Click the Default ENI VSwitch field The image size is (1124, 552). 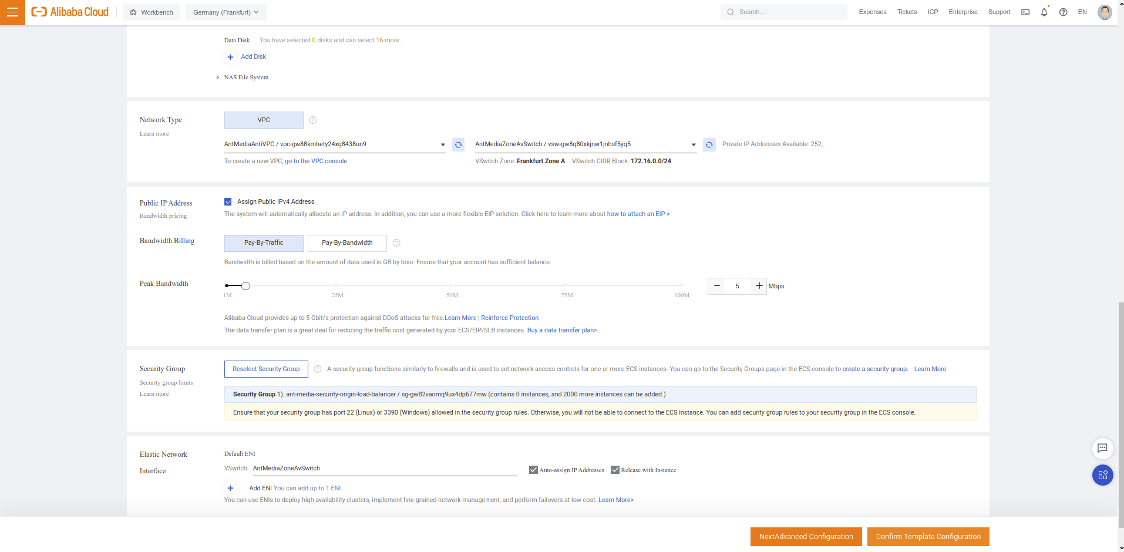385,469
